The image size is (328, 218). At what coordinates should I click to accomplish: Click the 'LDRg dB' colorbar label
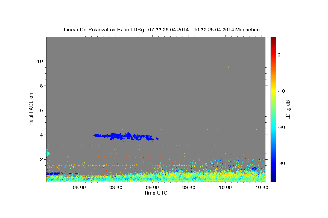(x=288, y=110)
